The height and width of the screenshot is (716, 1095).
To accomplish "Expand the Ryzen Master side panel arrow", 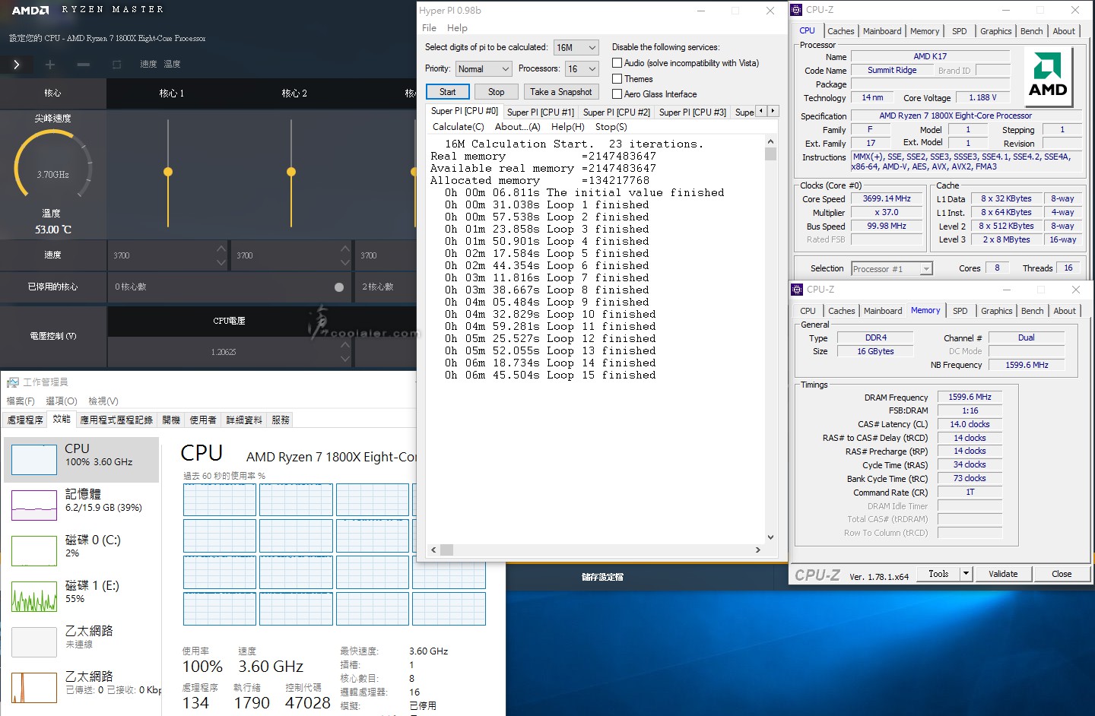I will (x=17, y=65).
